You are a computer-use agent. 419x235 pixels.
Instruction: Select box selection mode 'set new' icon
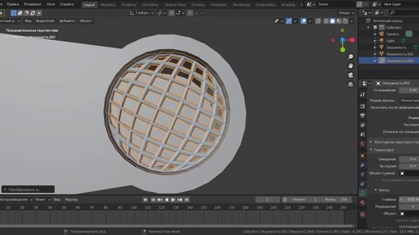pos(13,13)
